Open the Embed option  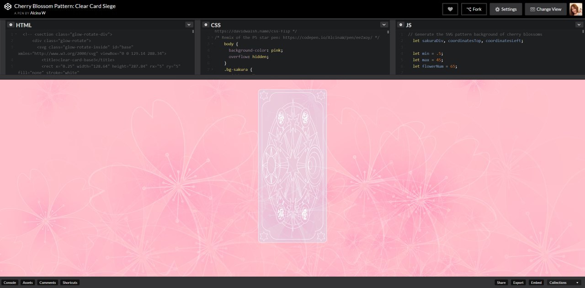[536, 283]
